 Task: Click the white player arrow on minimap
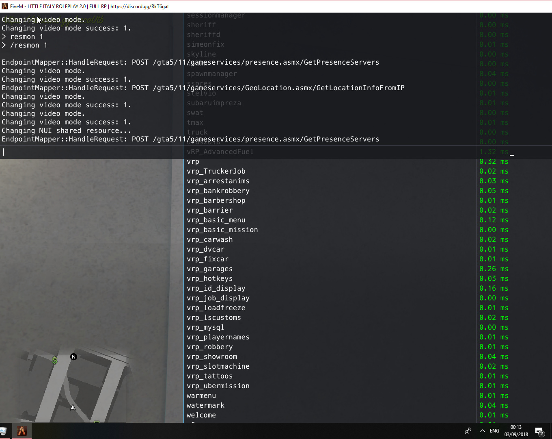point(73,407)
